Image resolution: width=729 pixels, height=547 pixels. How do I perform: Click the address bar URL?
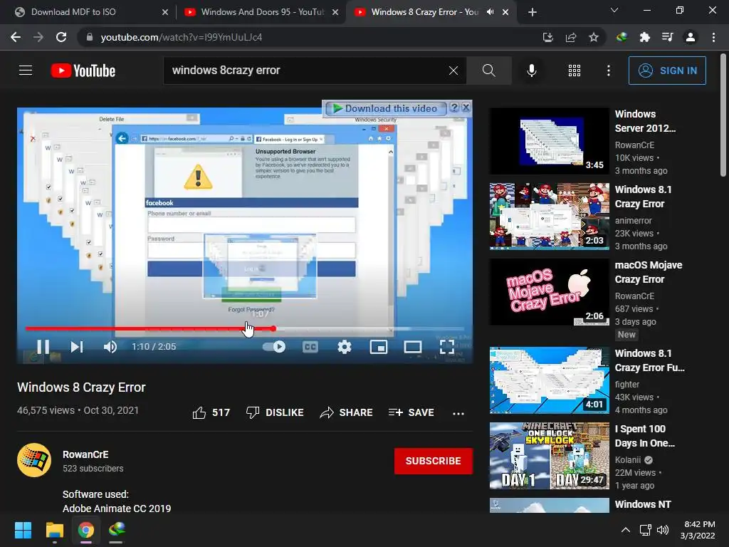pos(182,37)
